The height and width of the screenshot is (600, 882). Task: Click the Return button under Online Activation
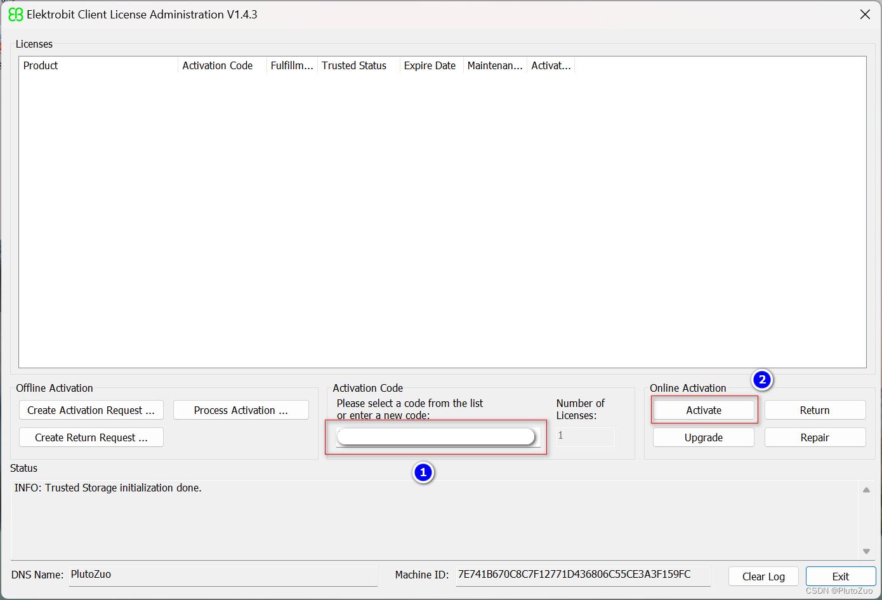pos(815,410)
